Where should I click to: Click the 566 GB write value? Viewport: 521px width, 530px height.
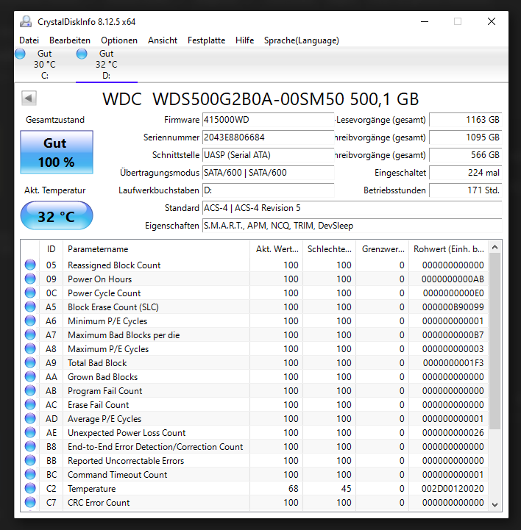(x=466, y=155)
